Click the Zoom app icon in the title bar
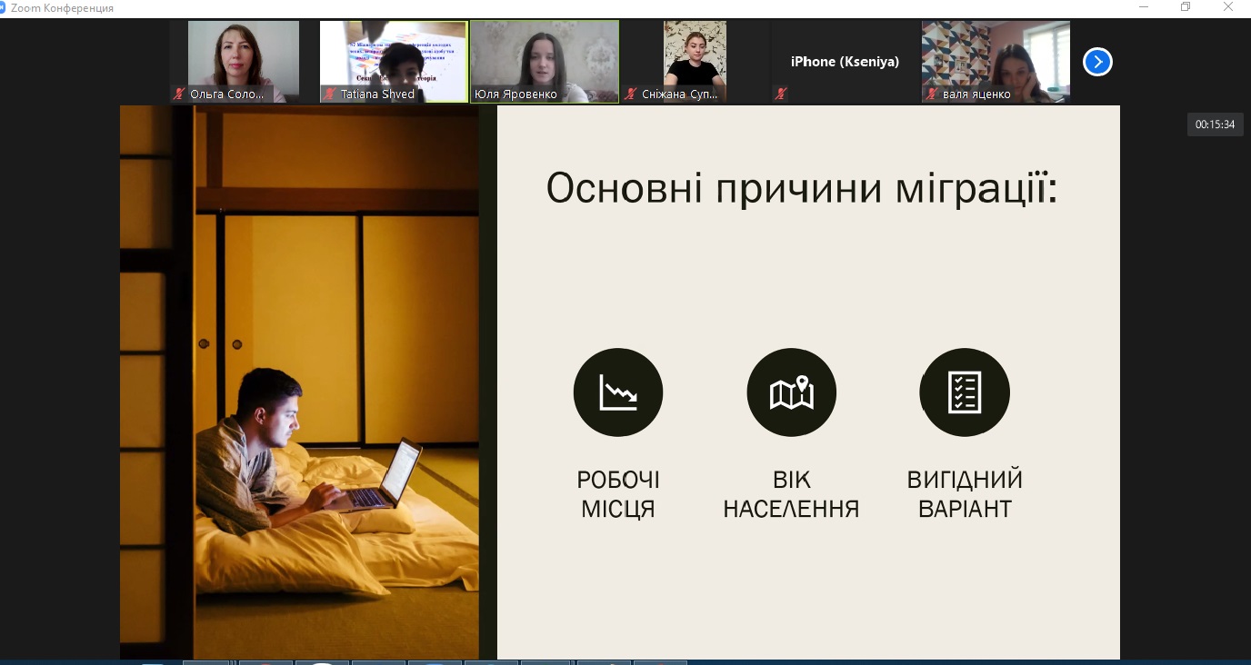This screenshot has width=1251, height=665. (x=4, y=7)
